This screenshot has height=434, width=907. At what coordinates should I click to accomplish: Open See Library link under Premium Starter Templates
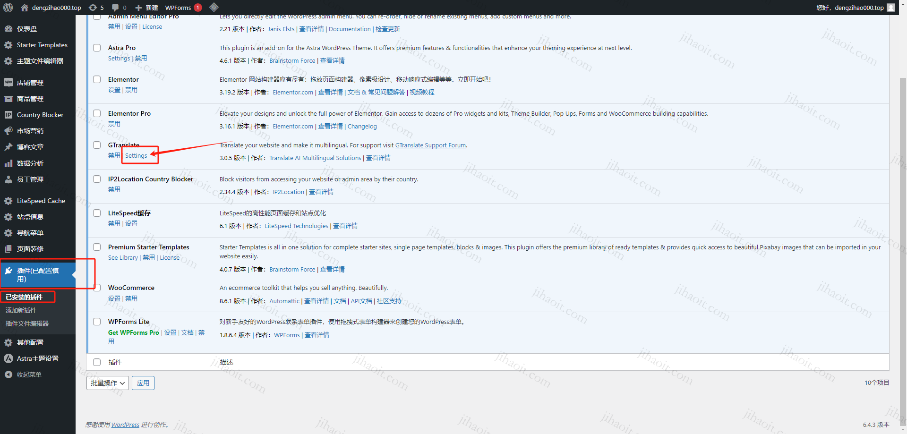(x=123, y=257)
